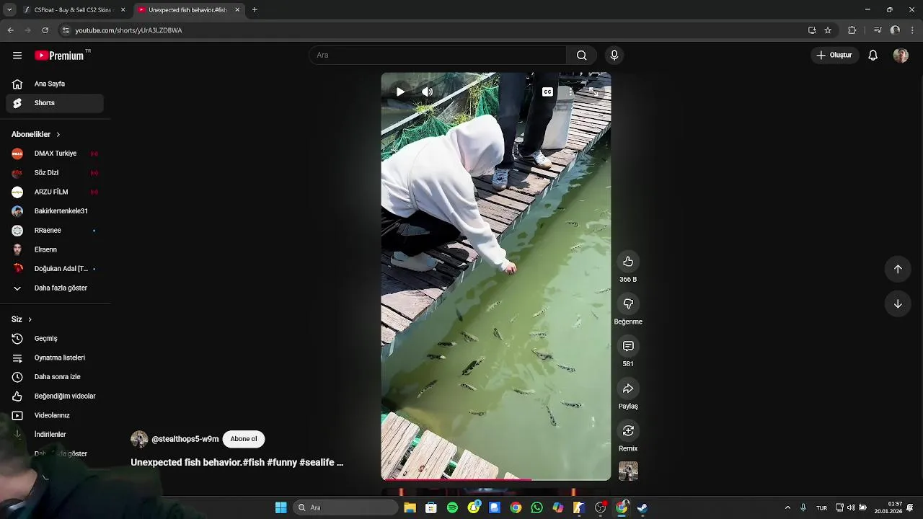
Task: Go back with browser back arrow
Action: [x=10, y=30]
